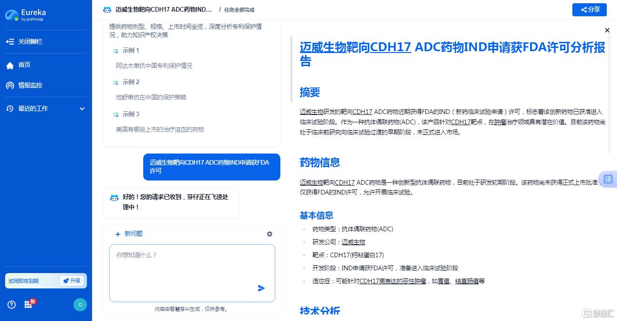This screenshot has width=617, height=321.
Task: Click disclaimer 内容由智慧芽AI生成，仅供参考
Action: pyautogui.click(x=192, y=309)
